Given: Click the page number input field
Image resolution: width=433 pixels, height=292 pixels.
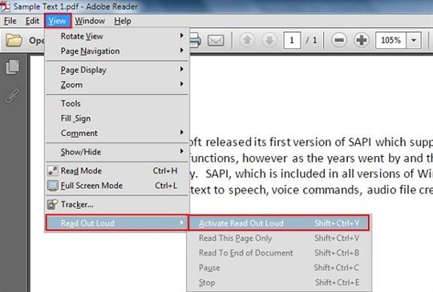Looking at the screenshot, I should click(292, 41).
